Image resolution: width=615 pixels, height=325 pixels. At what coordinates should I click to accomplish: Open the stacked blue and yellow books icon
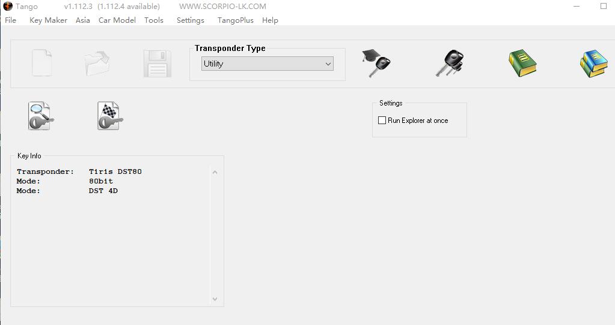point(593,64)
